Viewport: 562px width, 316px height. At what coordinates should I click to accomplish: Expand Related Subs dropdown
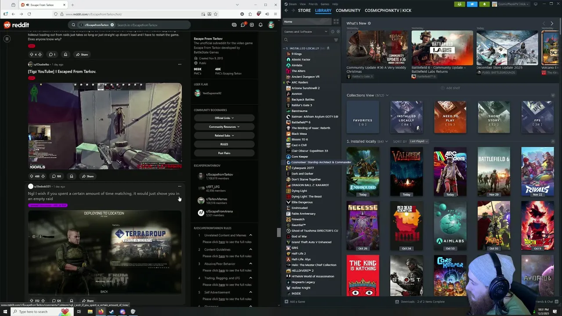[x=224, y=136]
